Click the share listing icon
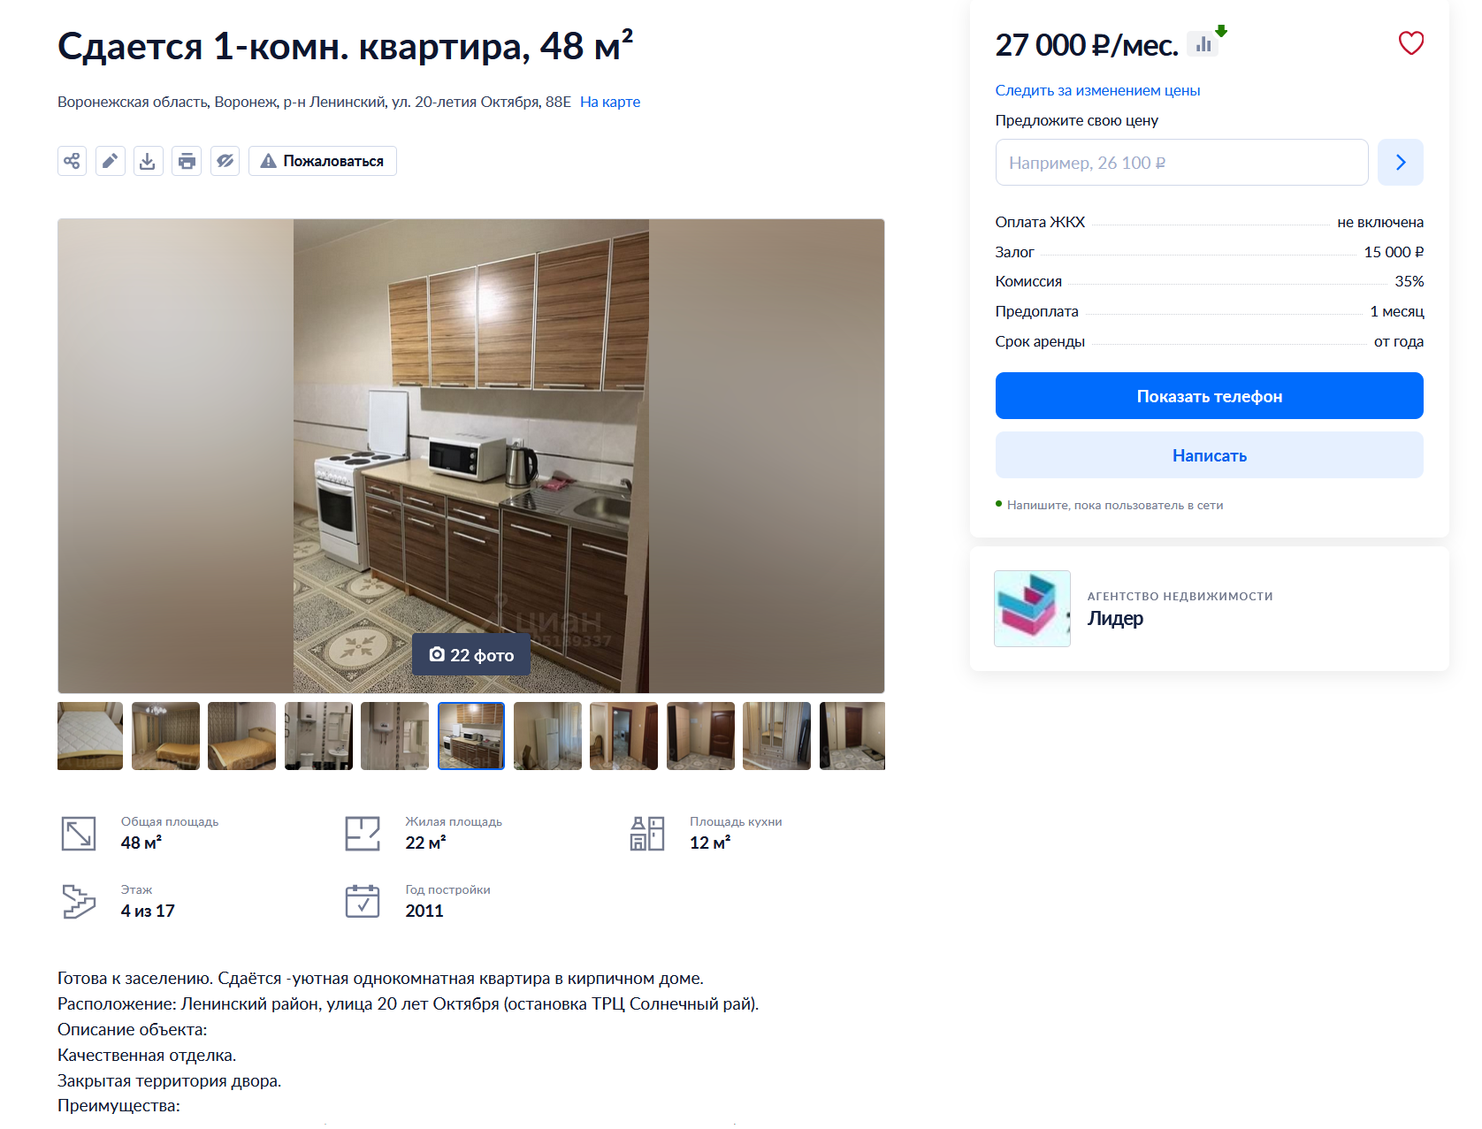The width and height of the screenshot is (1482, 1129). (72, 161)
